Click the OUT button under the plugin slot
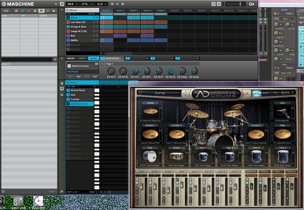Image resolution: width=304 pixels, height=210 pixels. coord(95,77)
